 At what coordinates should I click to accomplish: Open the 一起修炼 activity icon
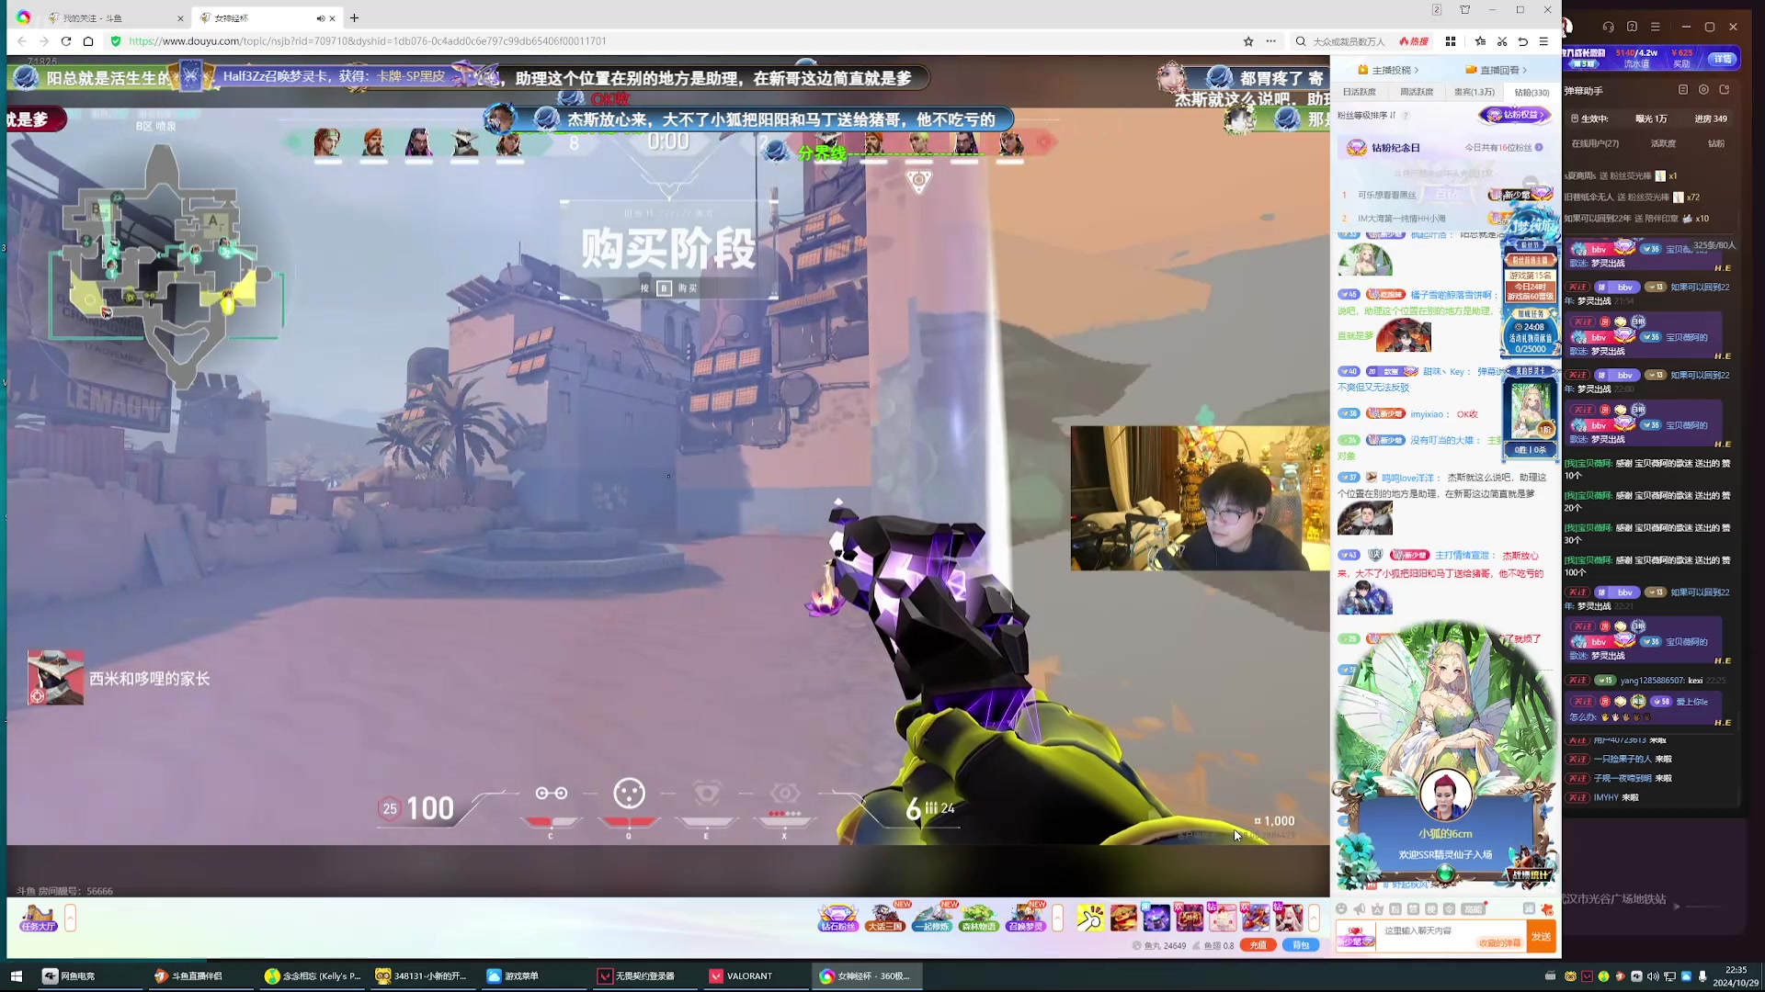pyautogui.click(x=932, y=918)
